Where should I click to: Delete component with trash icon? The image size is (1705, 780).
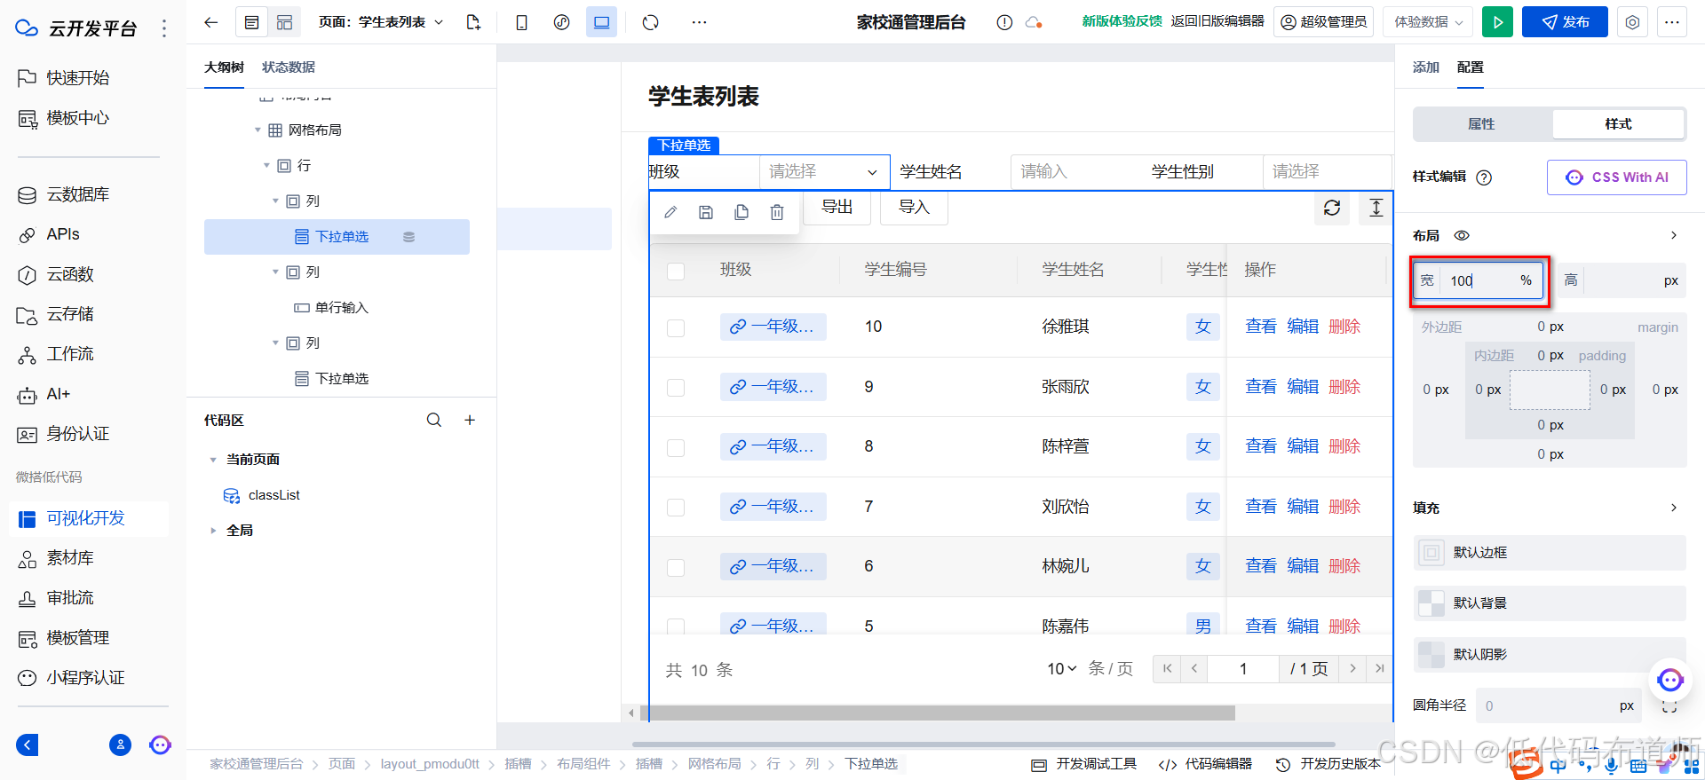(x=777, y=212)
